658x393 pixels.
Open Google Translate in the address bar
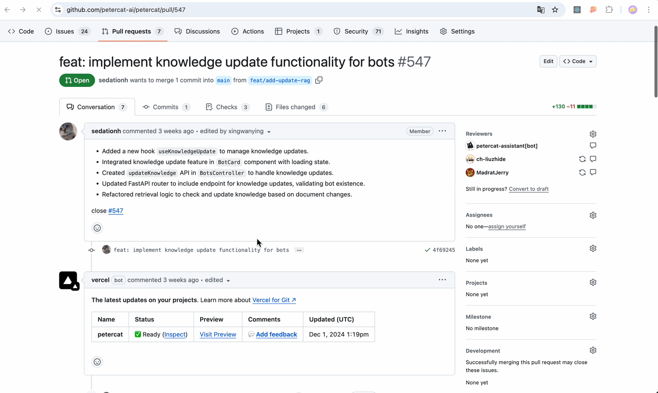pos(540,9)
